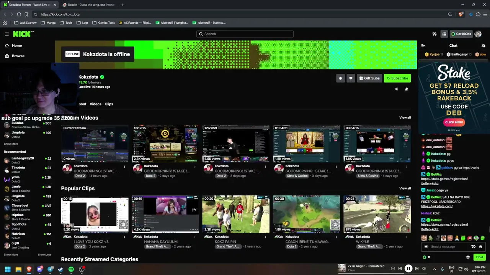Viewport: 490px width, 275px height.
Task: Show hidden system tray icons
Action: tap(434, 269)
